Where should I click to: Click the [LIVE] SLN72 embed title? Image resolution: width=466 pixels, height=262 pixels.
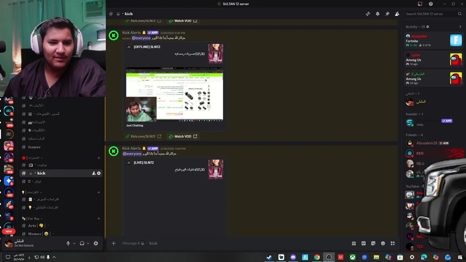(143, 163)
